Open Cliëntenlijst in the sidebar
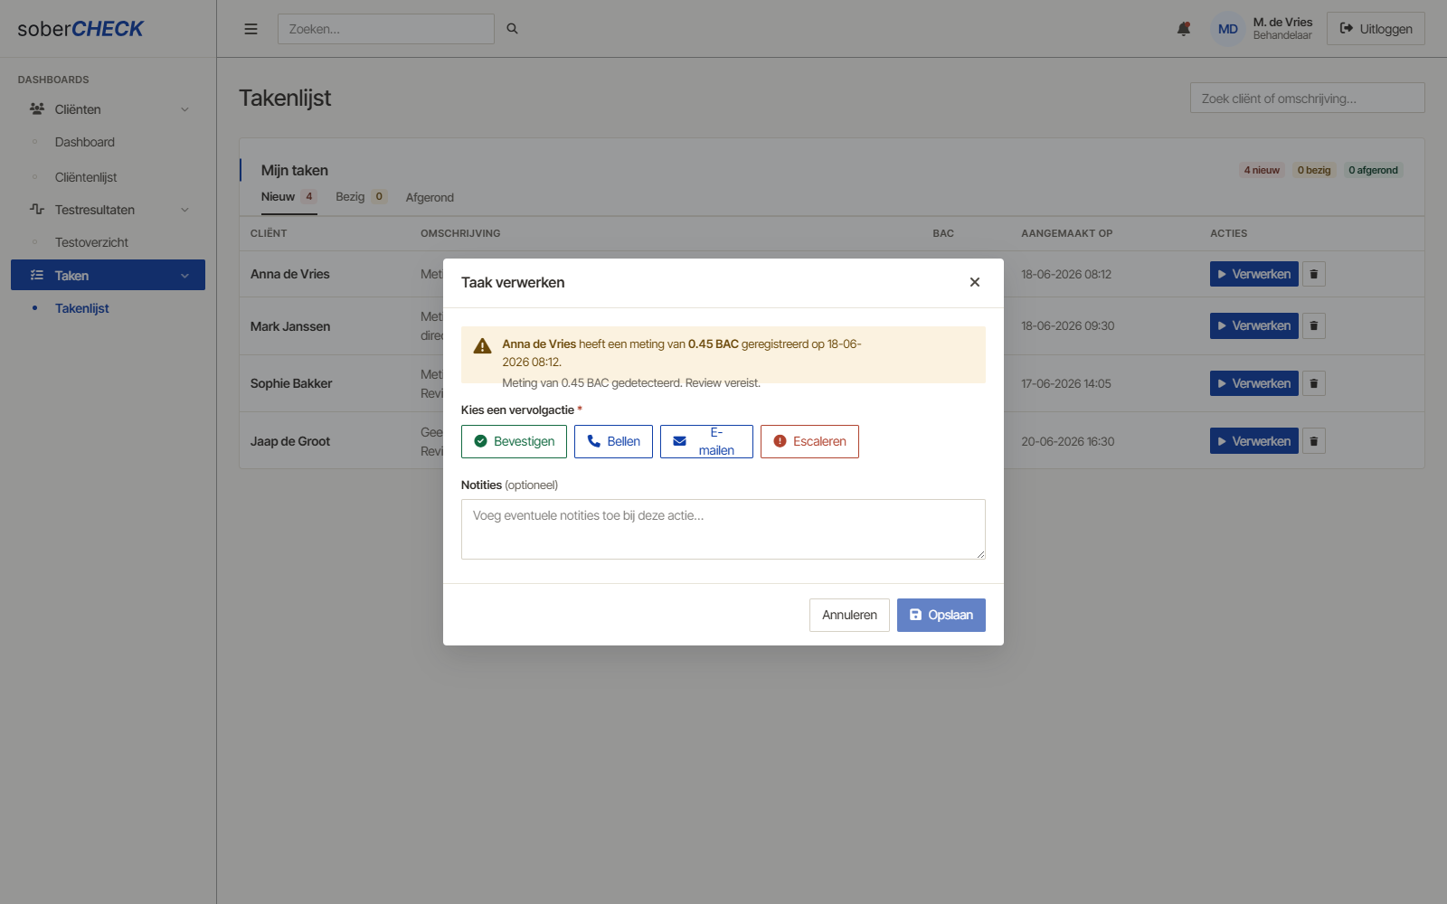The width and height of the screenshot is (1447, 904). tap(86, 177)
